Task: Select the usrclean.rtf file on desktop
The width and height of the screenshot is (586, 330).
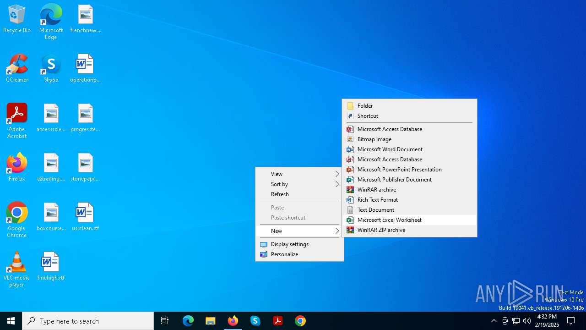Action: 85,217
